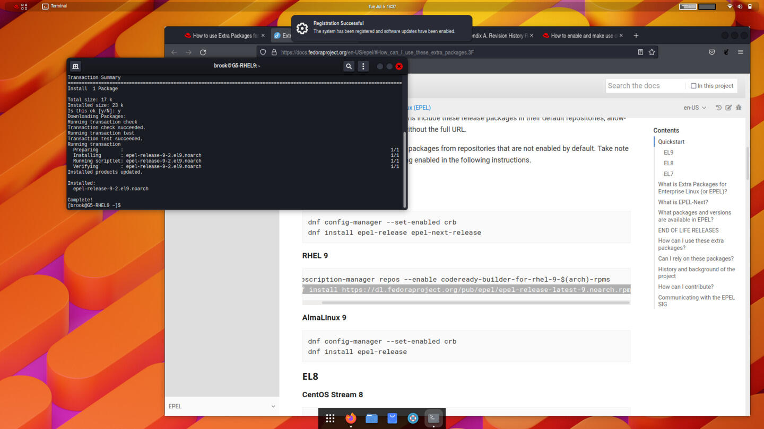Click the Firefox URL address field

(456, 52)
